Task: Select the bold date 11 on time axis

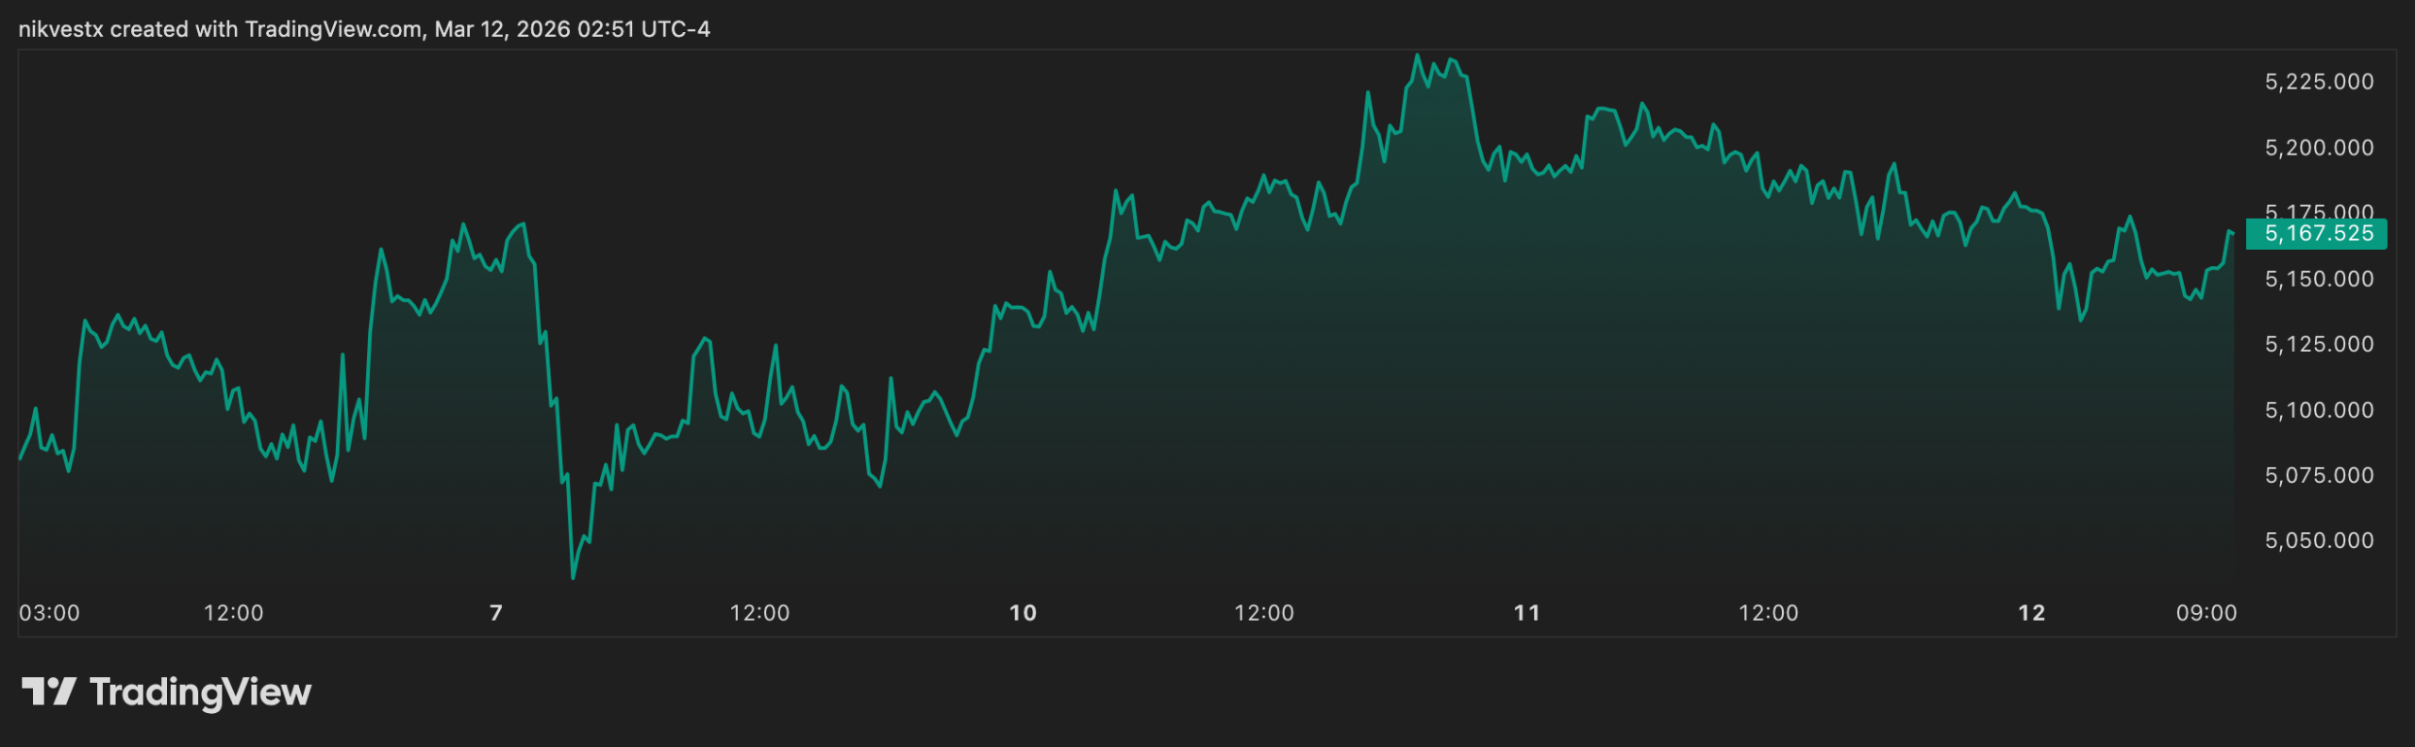Action: [1526, 613]
